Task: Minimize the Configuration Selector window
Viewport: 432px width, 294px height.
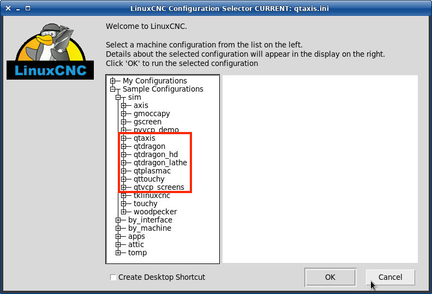Action: [x=18, y=9]
